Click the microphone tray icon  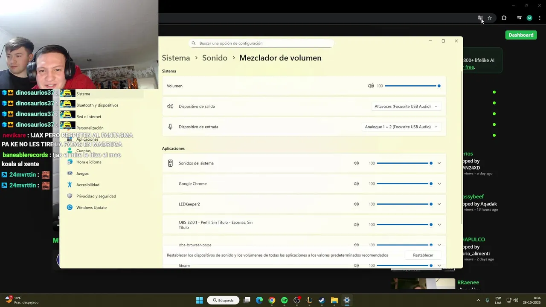pyautogui.click(x=487, y=300)
